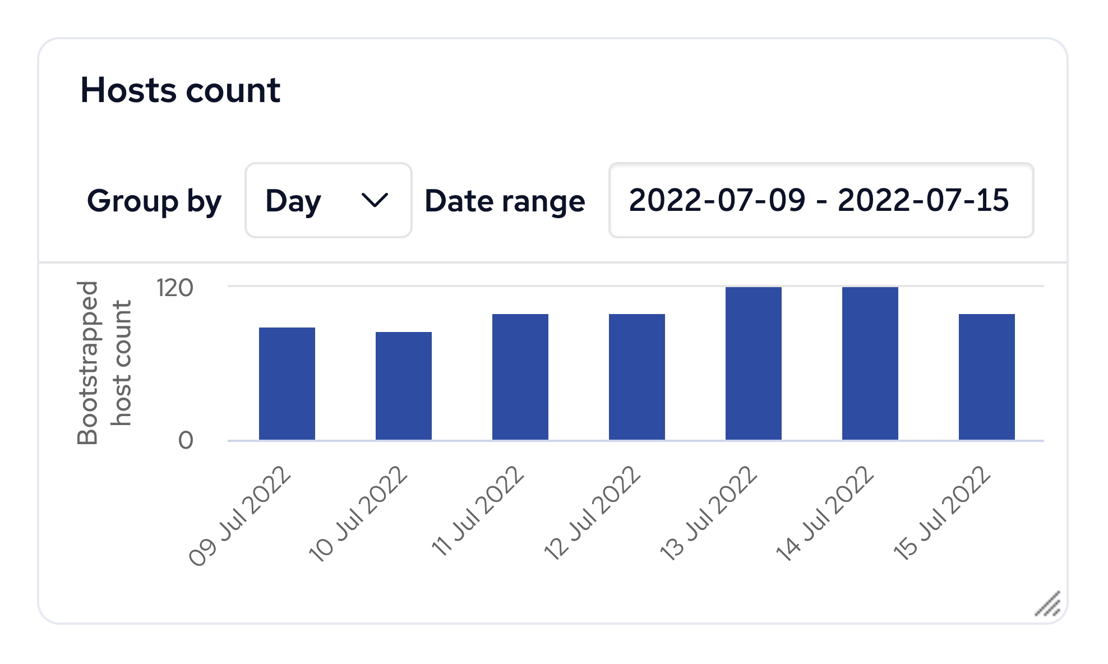Click the 13 Jul 2022 axis label

(x=709, y=514)
